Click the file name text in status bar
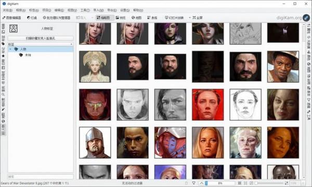Viewport: 312px width, 187px height. [x=35, y=183]
